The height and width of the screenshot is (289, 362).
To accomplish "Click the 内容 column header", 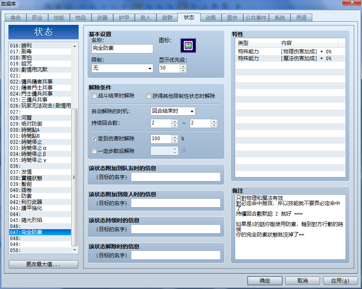I will point(309,43).
